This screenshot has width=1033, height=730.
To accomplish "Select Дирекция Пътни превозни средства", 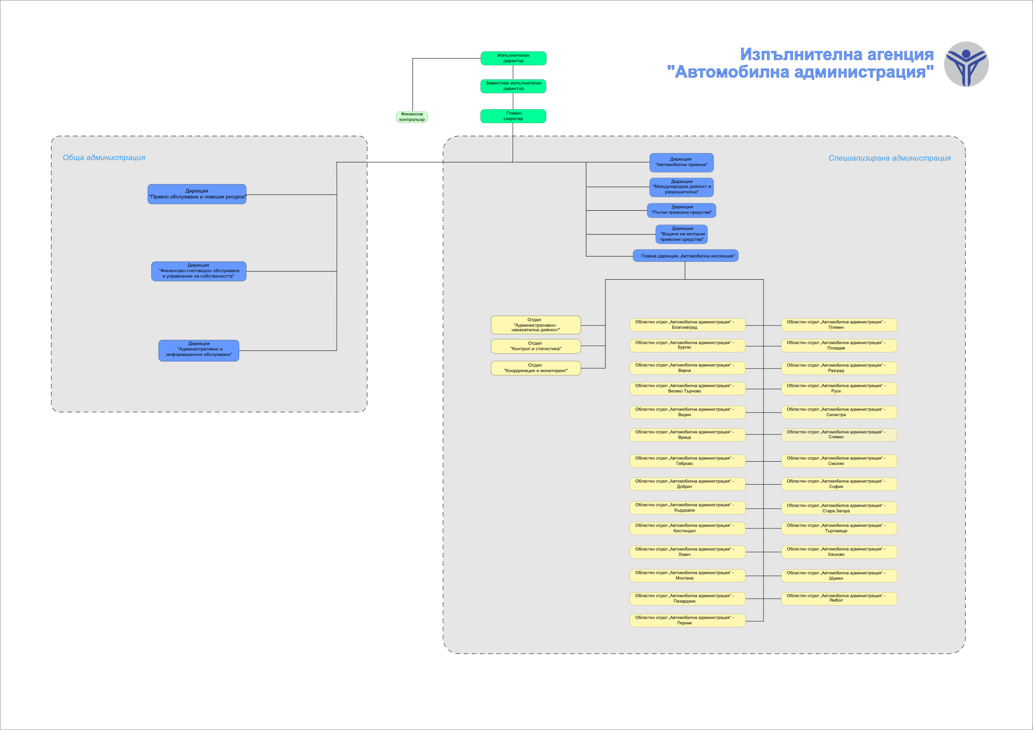I will [x=681, y=211].
